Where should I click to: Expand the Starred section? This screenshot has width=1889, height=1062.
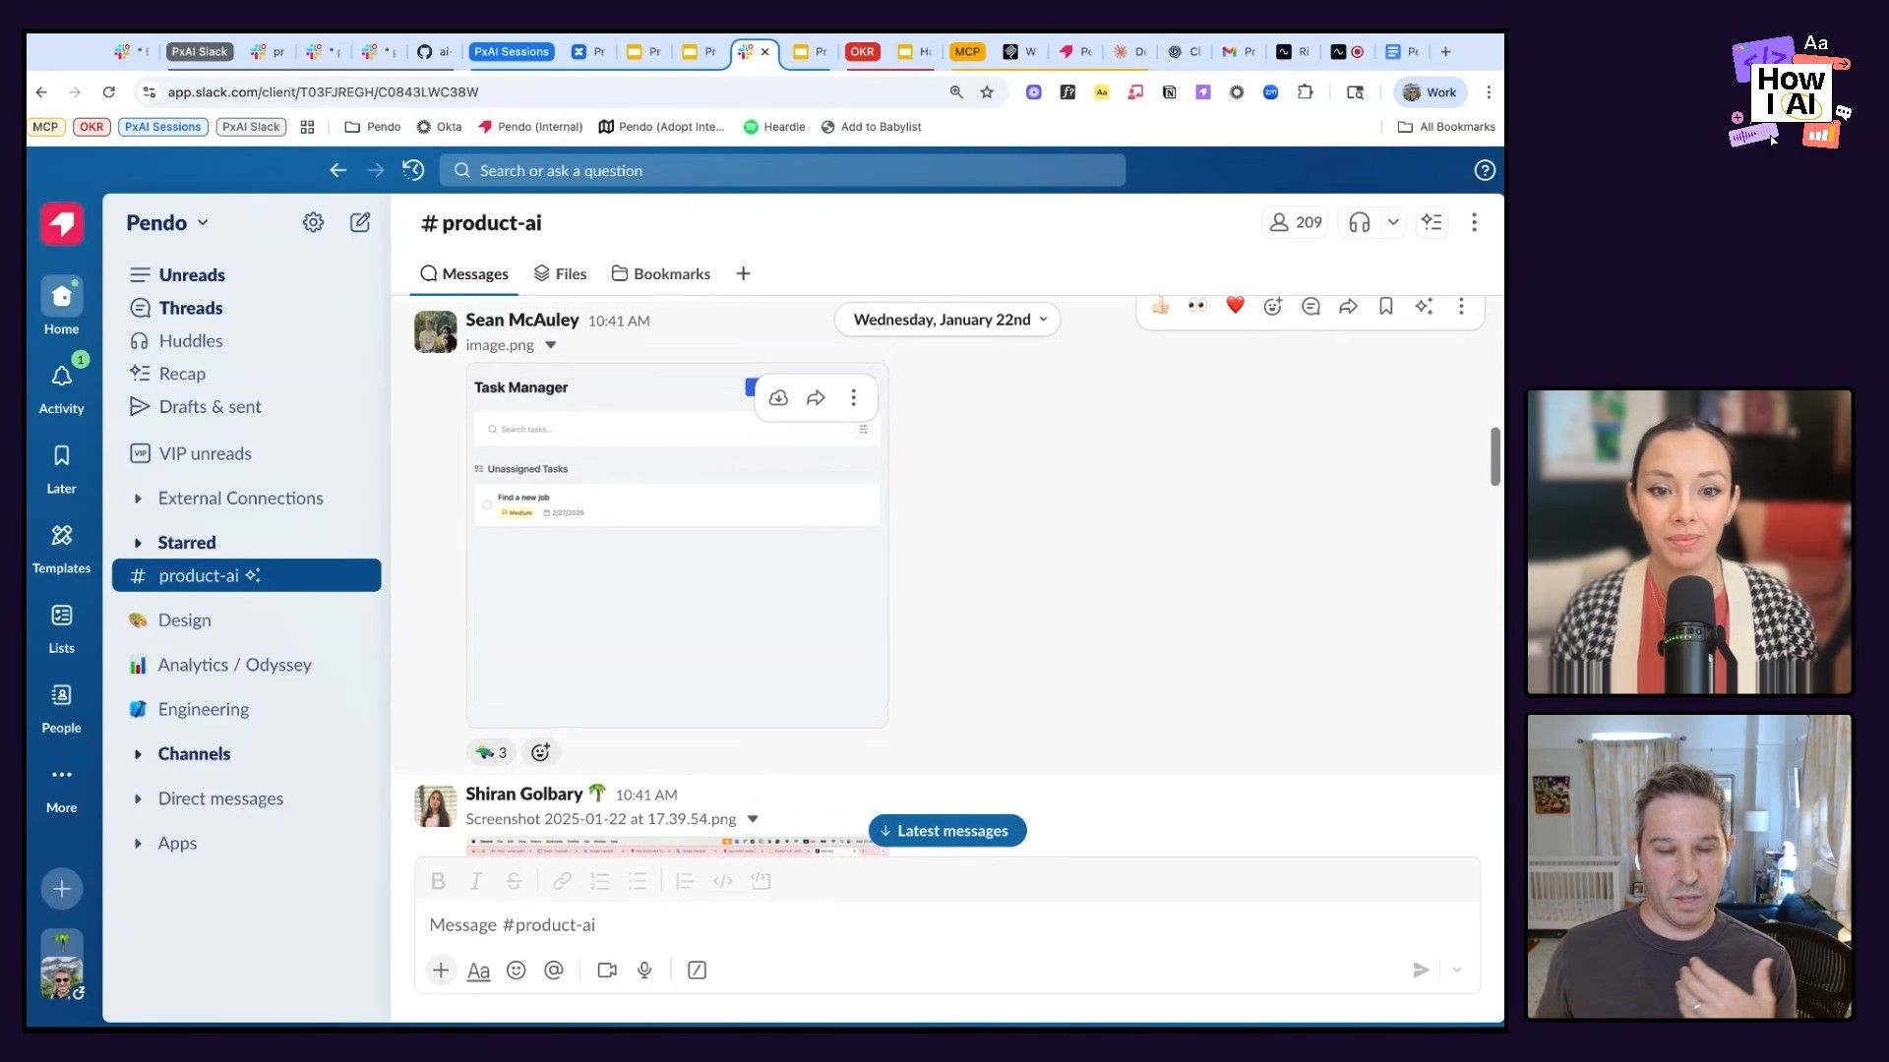(x=138, y=543)
